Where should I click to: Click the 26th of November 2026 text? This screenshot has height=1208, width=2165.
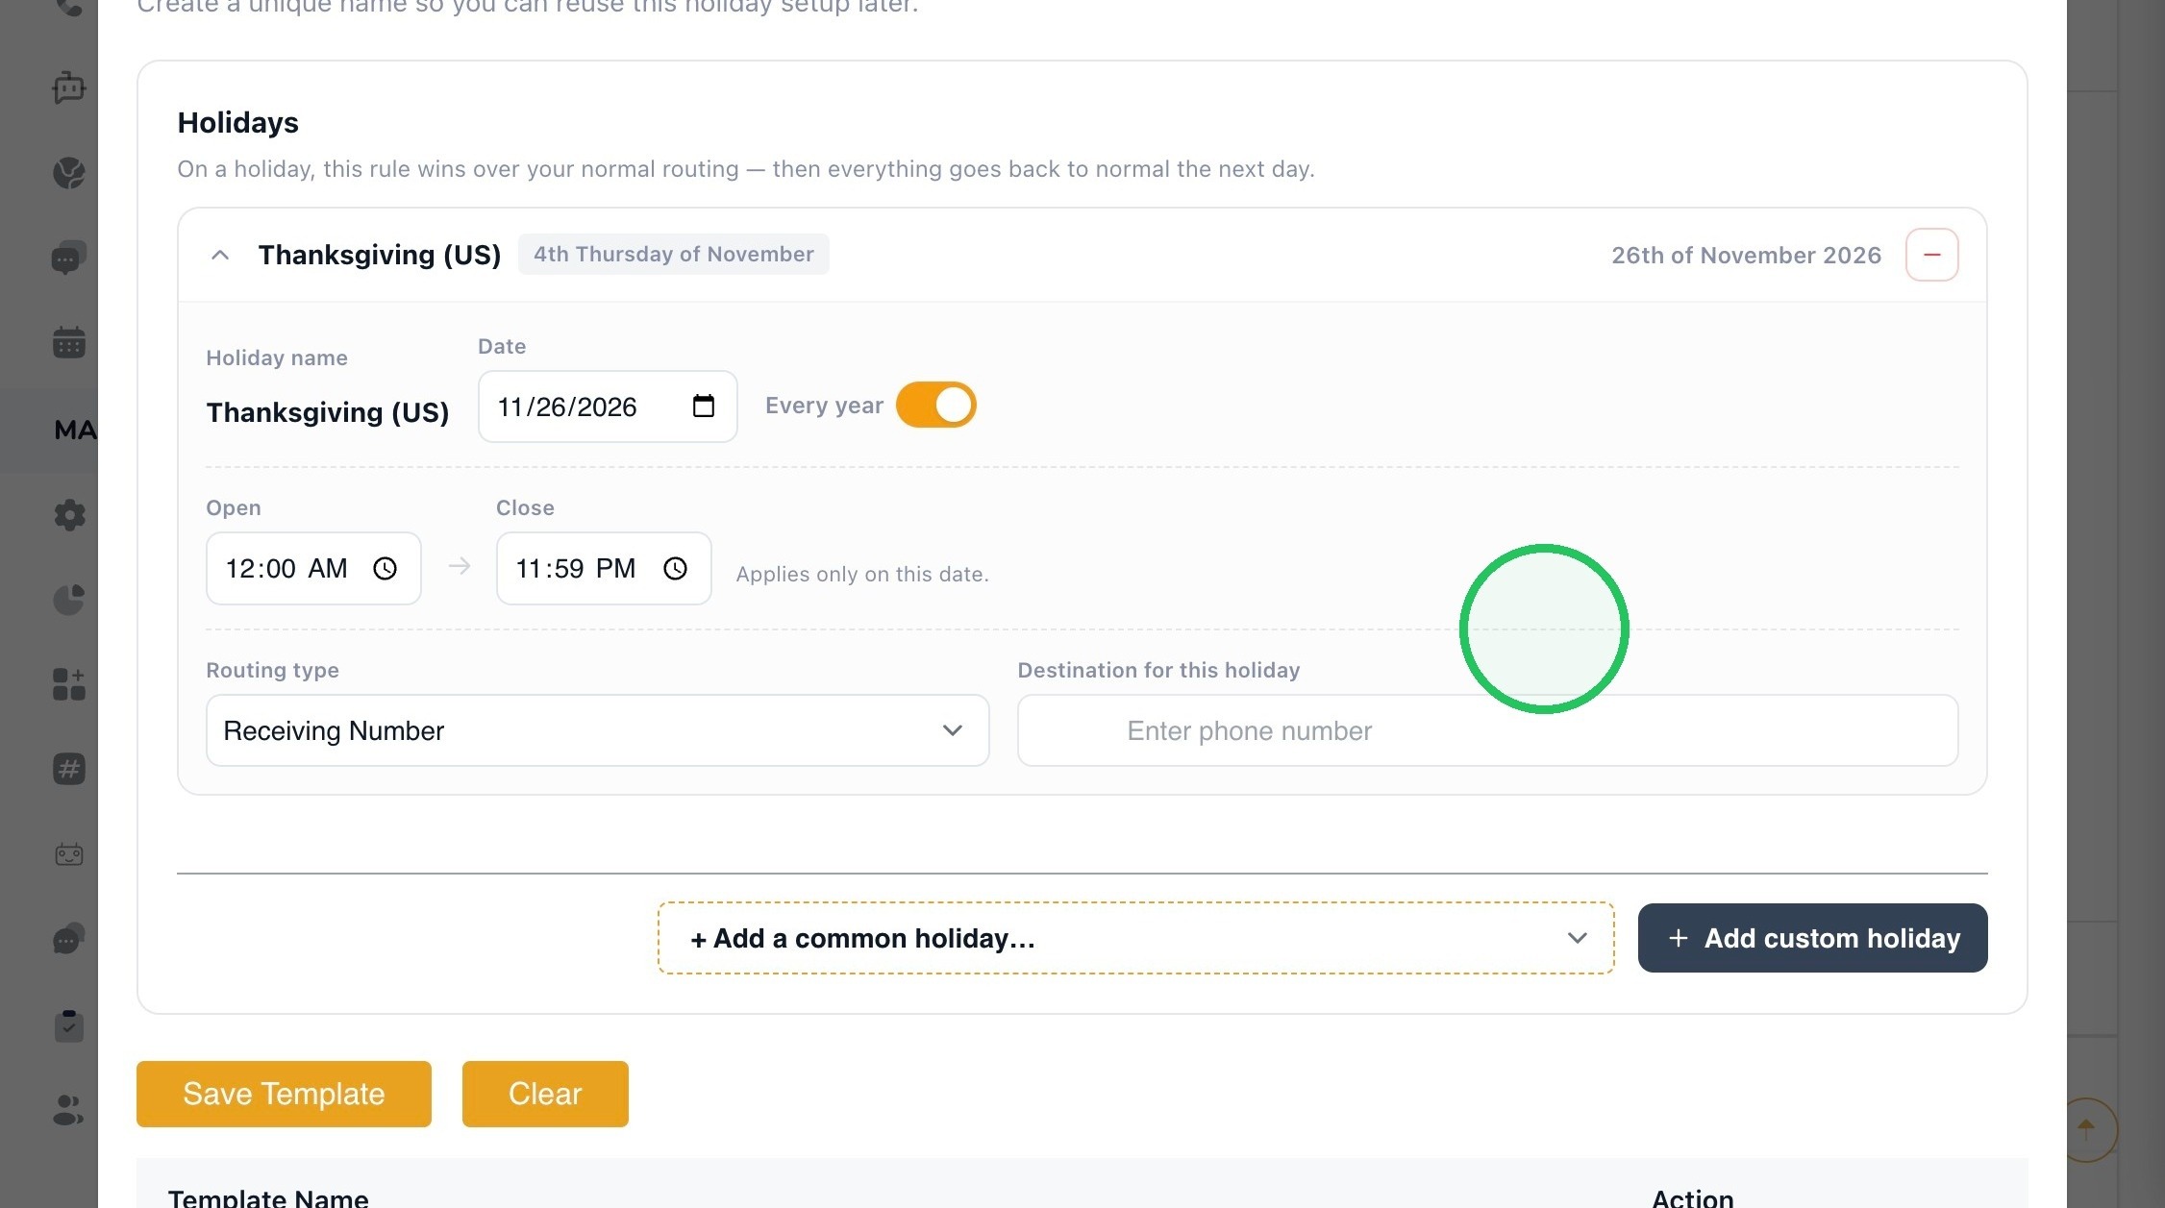(x=1746, y=255)
